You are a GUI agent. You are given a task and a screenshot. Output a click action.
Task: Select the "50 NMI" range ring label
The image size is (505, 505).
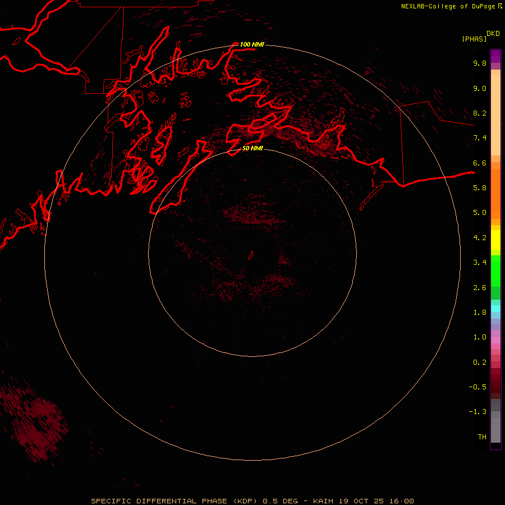[252, 148]
